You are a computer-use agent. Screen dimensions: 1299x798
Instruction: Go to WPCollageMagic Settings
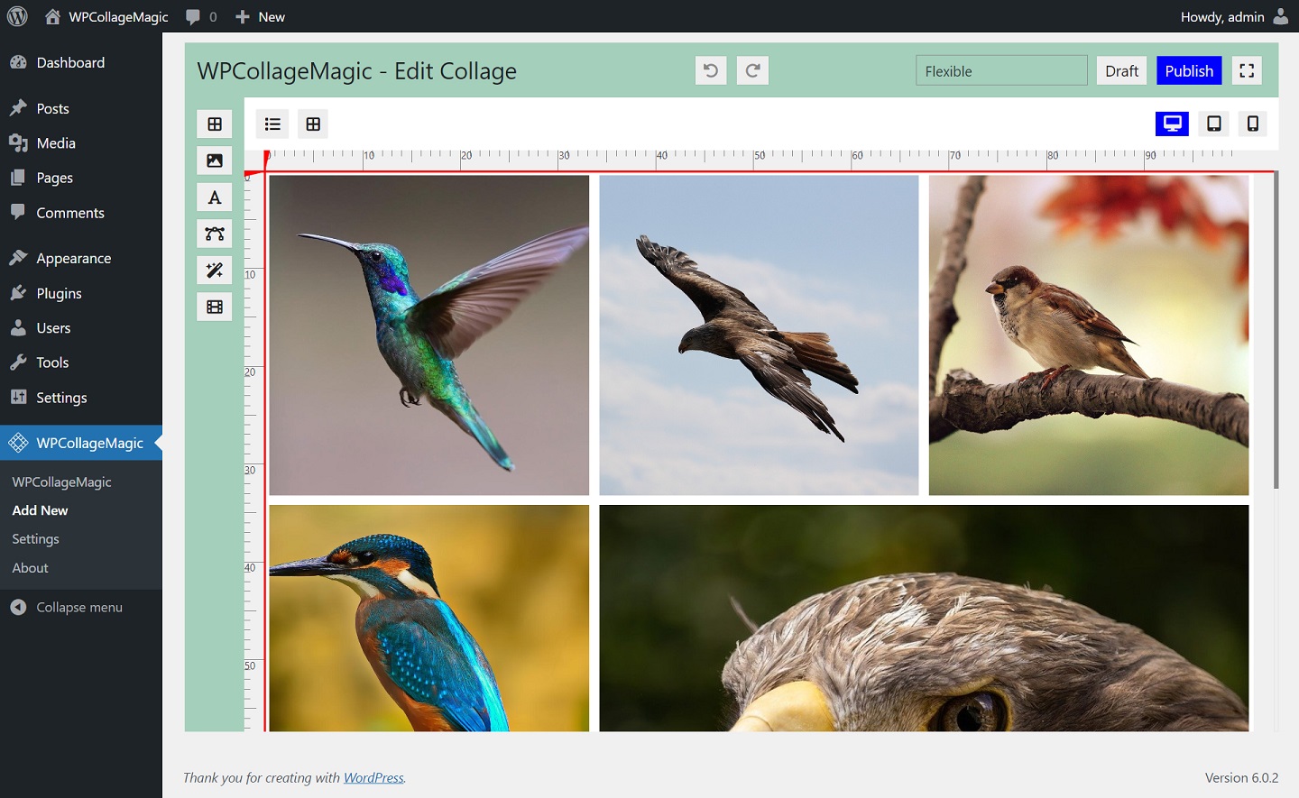34,538
